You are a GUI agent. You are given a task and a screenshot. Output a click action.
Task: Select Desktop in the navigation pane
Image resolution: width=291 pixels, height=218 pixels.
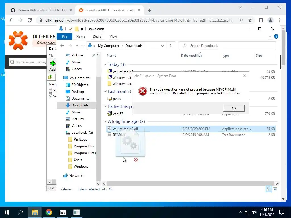click(78, 92)
